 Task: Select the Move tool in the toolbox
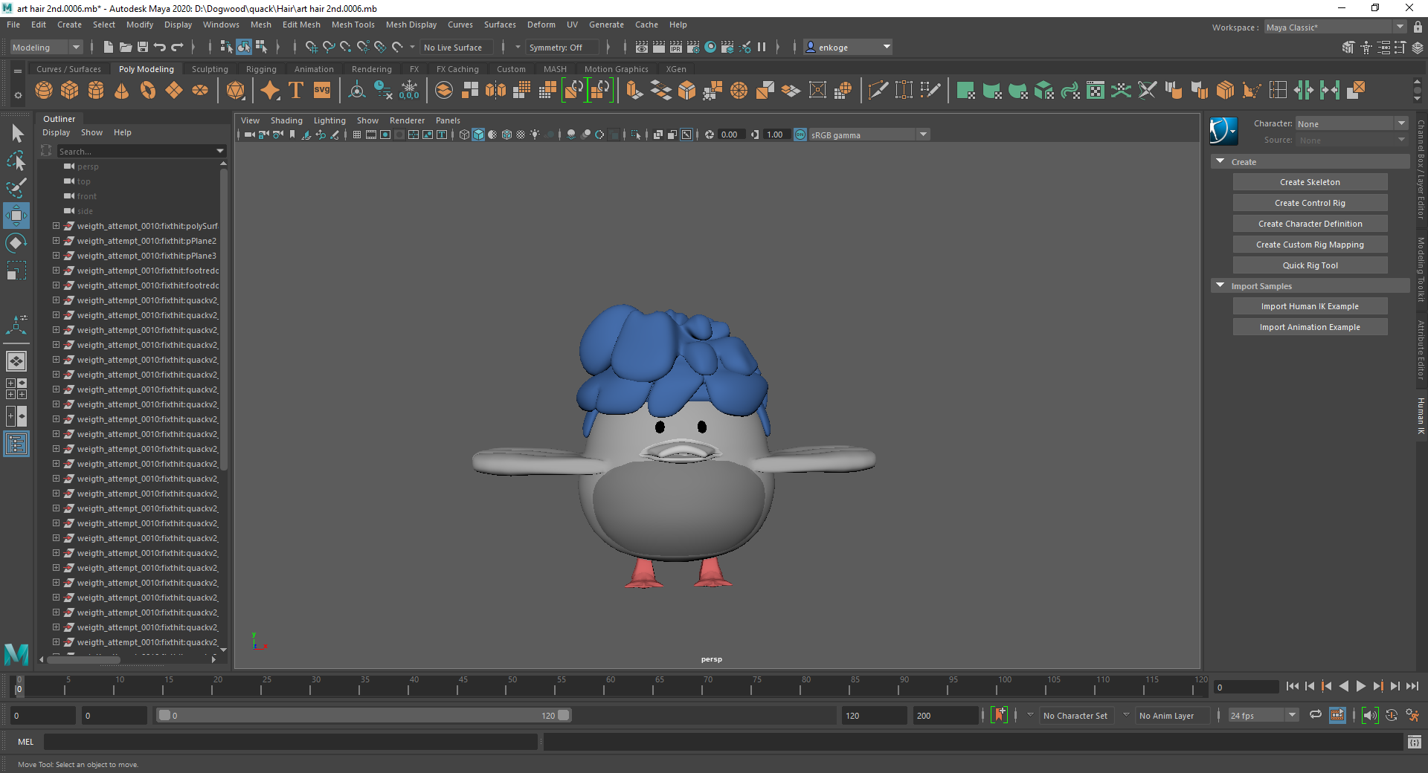point(16,216)
